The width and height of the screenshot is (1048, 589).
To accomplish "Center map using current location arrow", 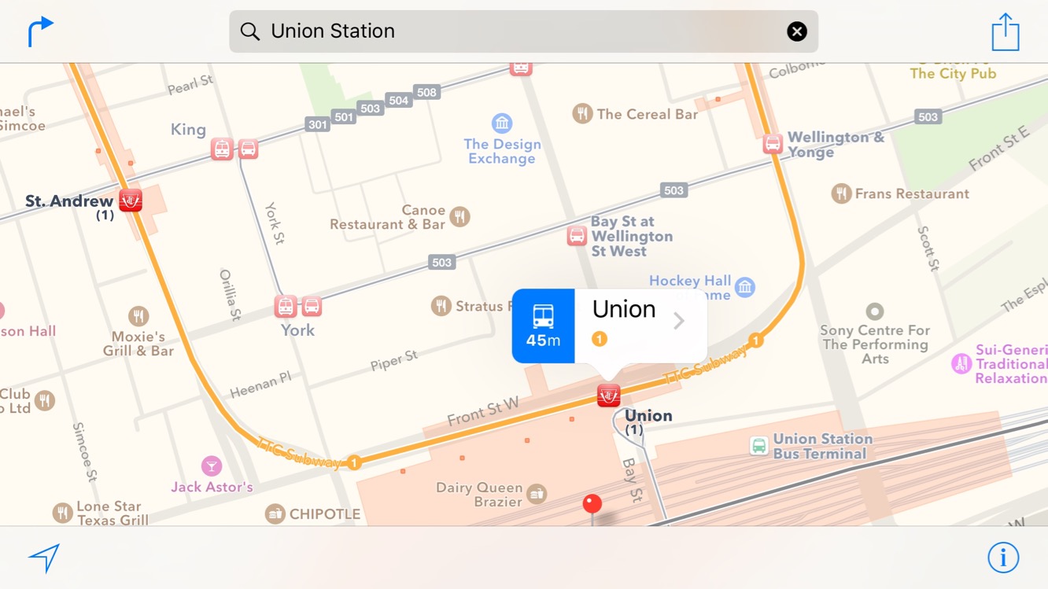I will 44,558.
